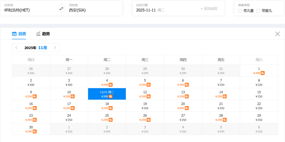Viewport: 285px width, 142px height.
Task: Select November 20 with ¥299 low price
Action: (183, 106)
